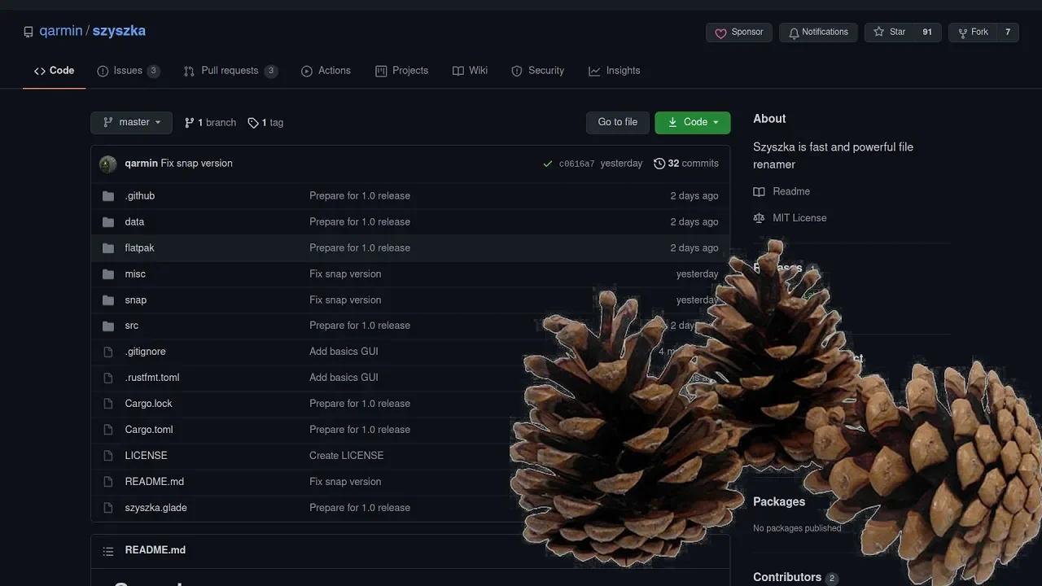The height and width of the screenshot is (586, 1042).
Task: Open the Contributors section heading
Action: pyautogui.click(x=787, y=577)
